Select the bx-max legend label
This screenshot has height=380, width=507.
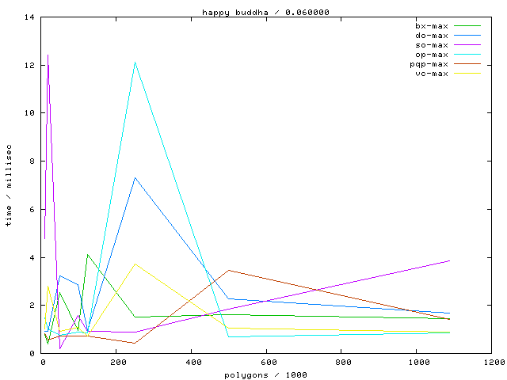click(432, 26)
